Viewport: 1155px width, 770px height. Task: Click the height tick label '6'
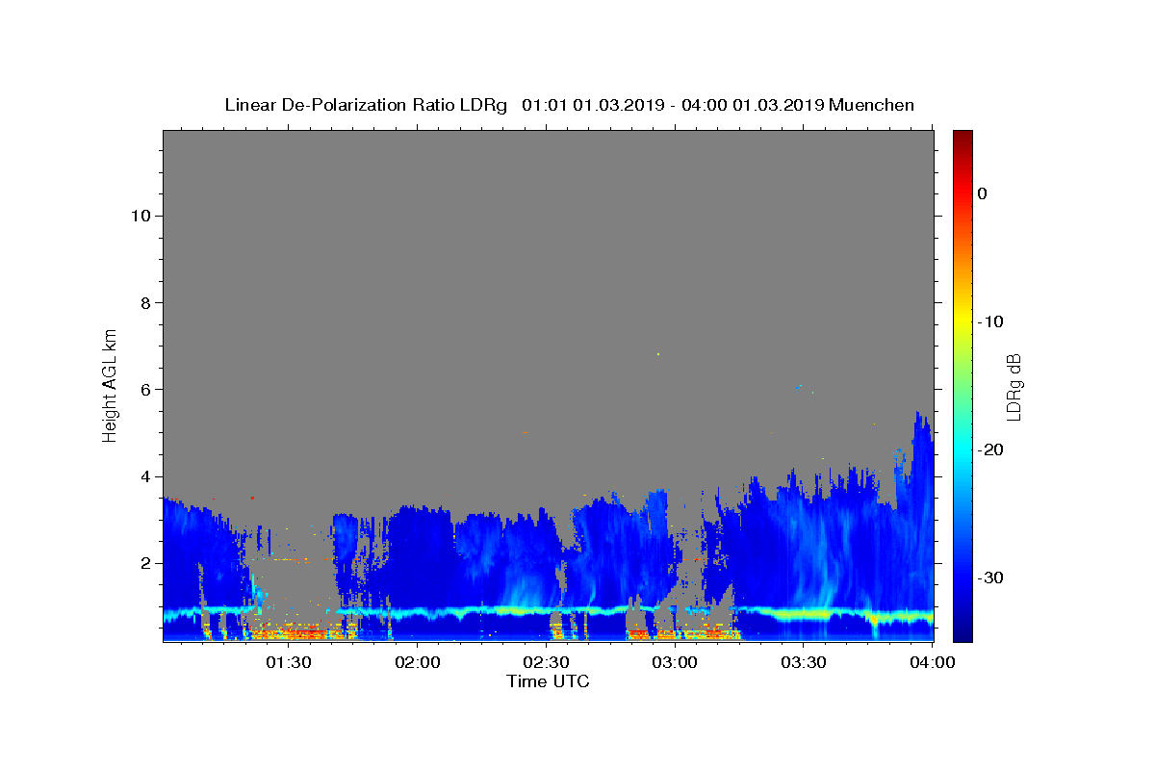tap(143, 389)
